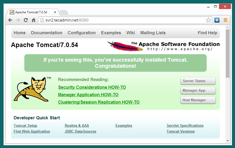Open Mailing Lists in the navigation bar
Viewport: 235px width, 148px height.
(x=153, y=33)
